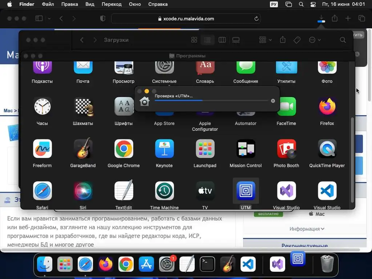The width and height of the screenshot is (372, 279).
Task: Show Safari tab overview
Action: tap(361, 18)
